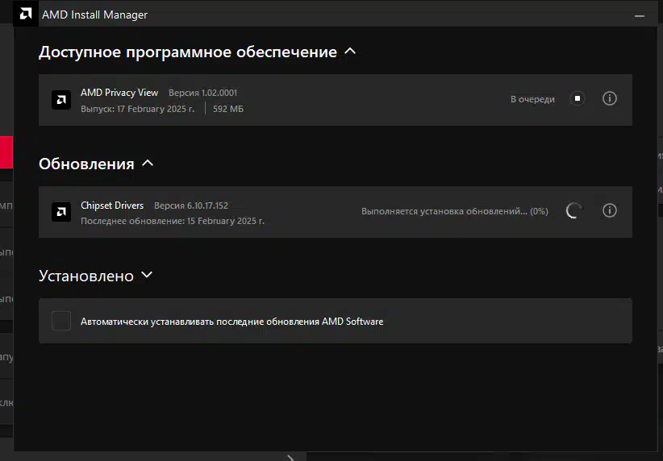The height and width of the screenshot is (461, 663).
Task: Expand the 'Установлено' section chevron
Action: 147,276
